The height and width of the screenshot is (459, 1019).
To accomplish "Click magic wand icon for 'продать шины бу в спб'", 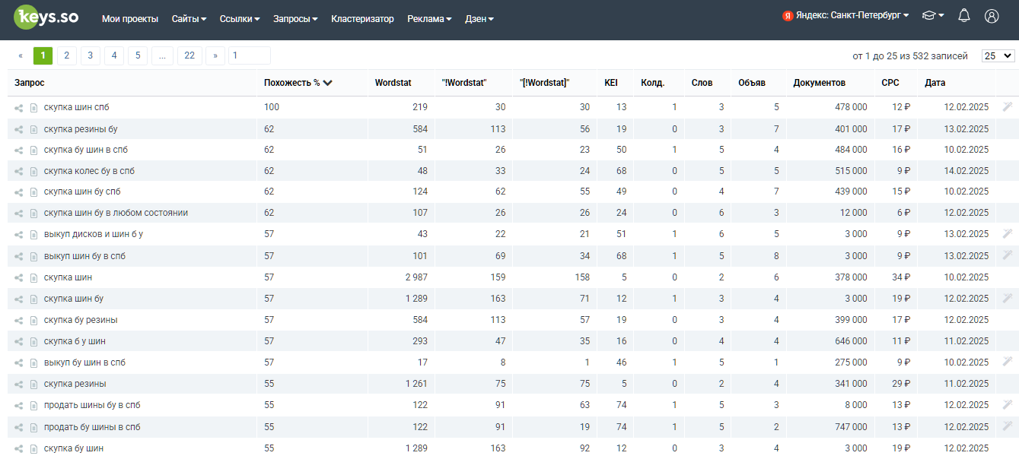I will pos(1007,405).
